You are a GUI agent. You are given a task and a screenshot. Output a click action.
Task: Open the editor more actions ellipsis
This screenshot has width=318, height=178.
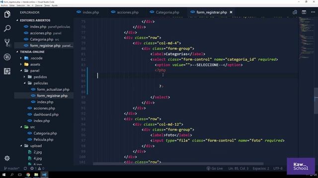313,12
